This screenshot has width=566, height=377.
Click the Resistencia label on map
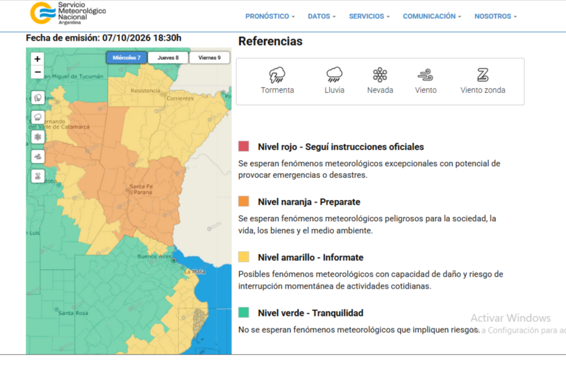[x=145, y=91]
